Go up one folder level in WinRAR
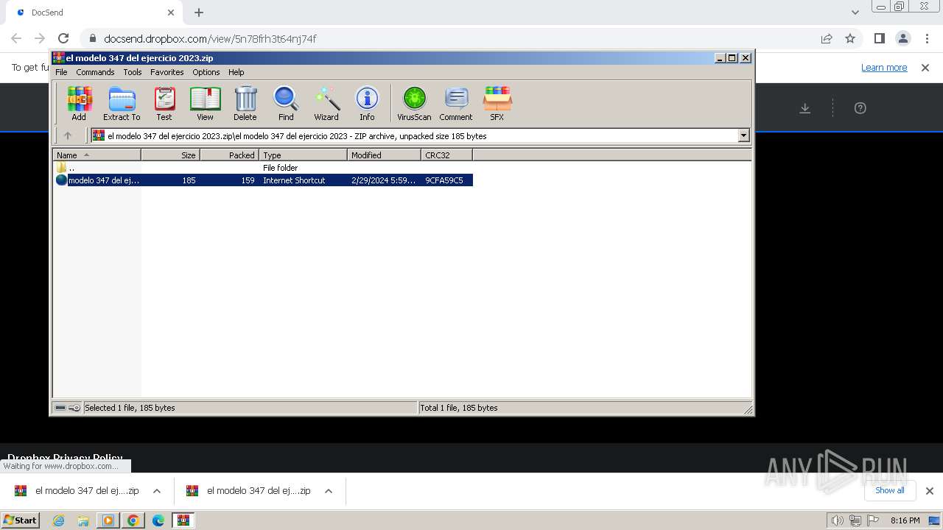This screenshot has width=943, height=530. click(x=68, y=135)
